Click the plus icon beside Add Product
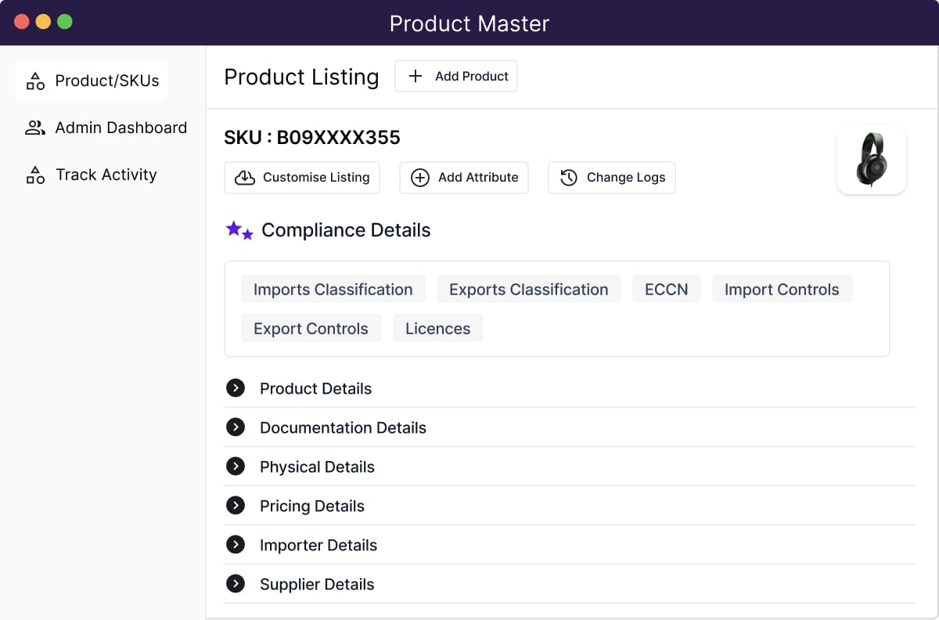Viewport: 939px width, 620px height. click(x=416, y=76)
